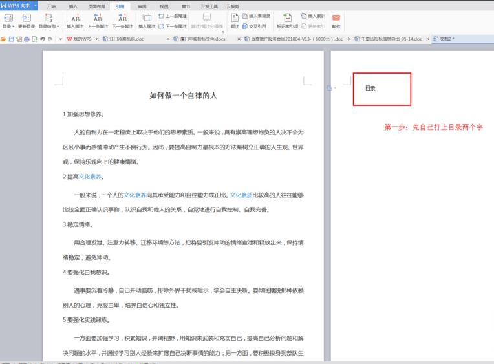494x364 pixels.
Task: Click the Mark Index Entry (标记索引项) icon
Action: click(288, 17)
